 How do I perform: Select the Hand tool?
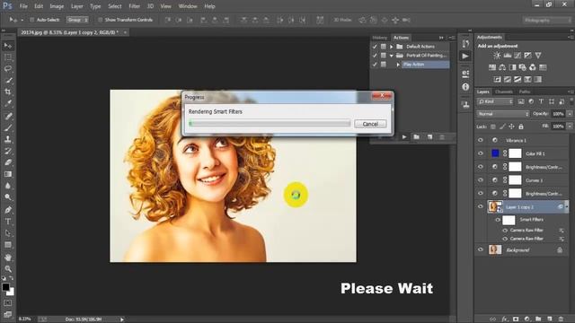click(8, 258)
